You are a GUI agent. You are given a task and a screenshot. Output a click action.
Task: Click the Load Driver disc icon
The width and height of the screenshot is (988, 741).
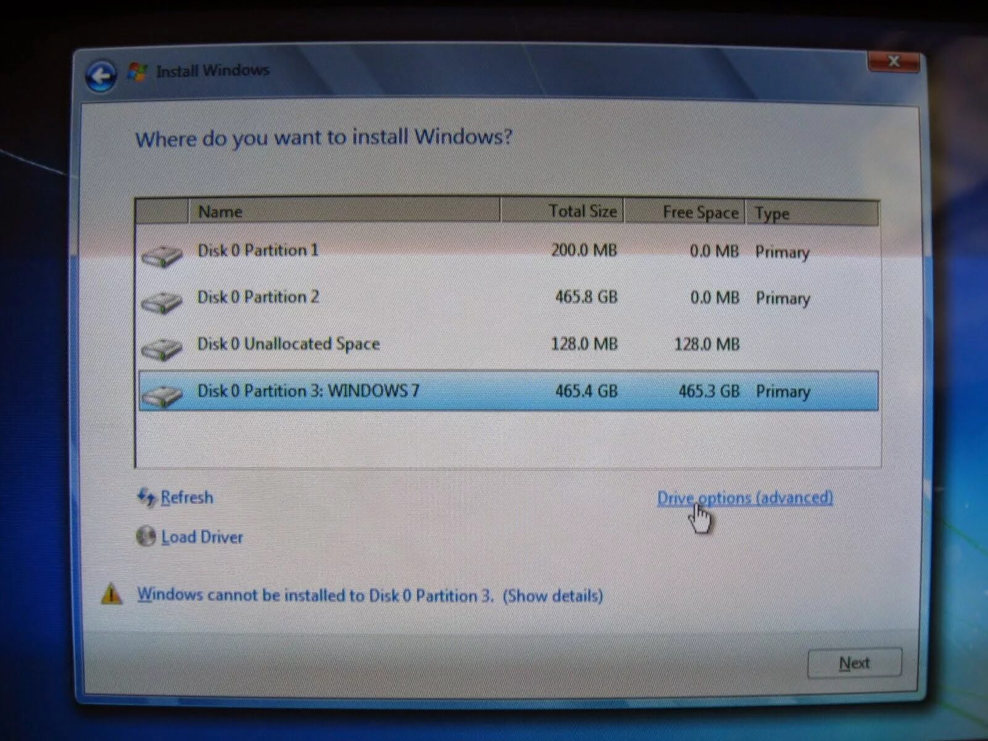pyautogui.click(x=146, y=536)
